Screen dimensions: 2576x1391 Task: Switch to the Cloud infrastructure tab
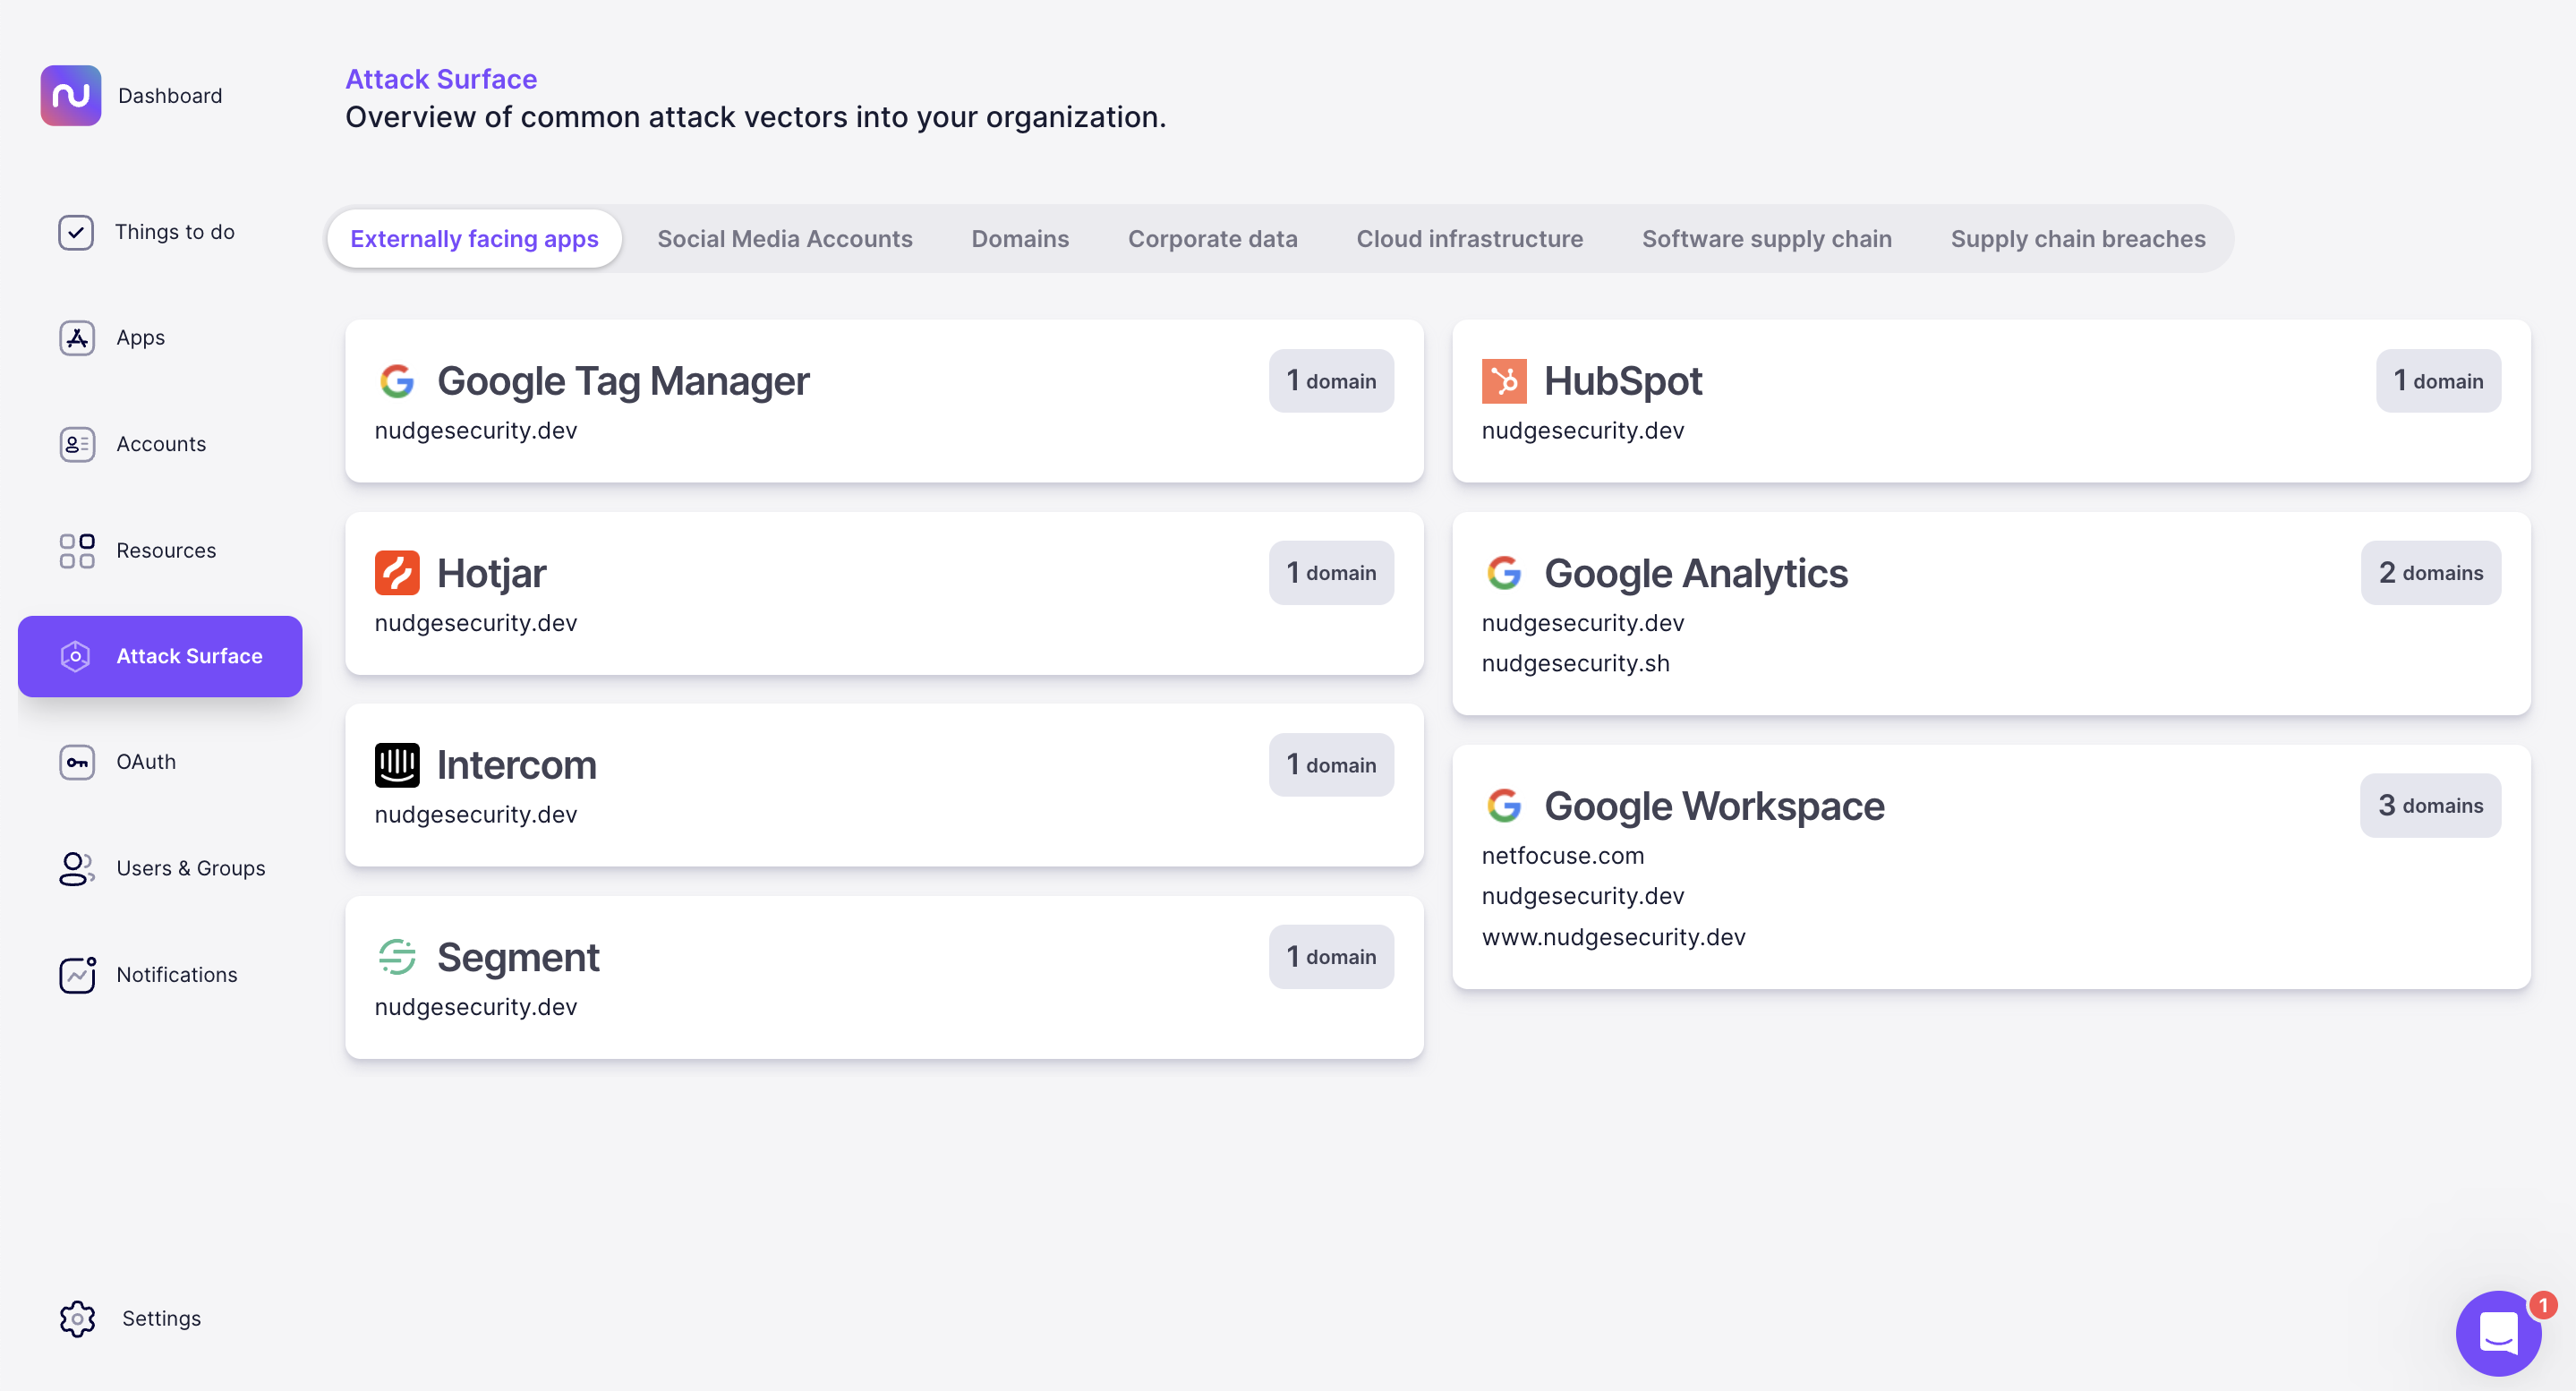[x=1469, y=238]
